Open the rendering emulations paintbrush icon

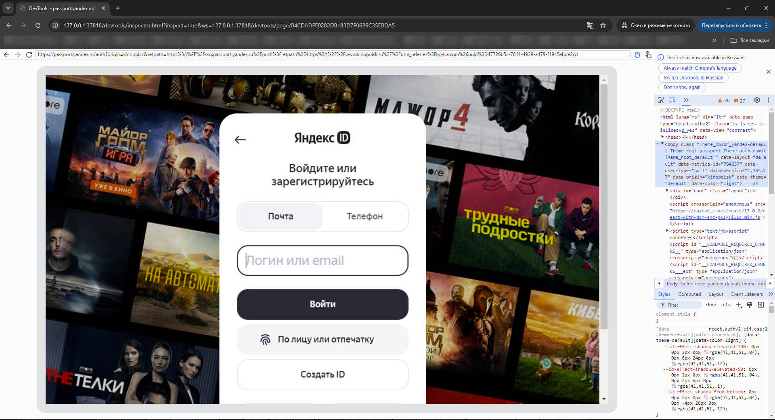point(750,305)
